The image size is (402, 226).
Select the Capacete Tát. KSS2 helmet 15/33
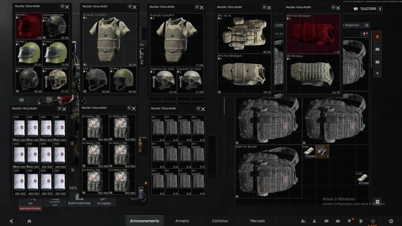tap(163, 80)
